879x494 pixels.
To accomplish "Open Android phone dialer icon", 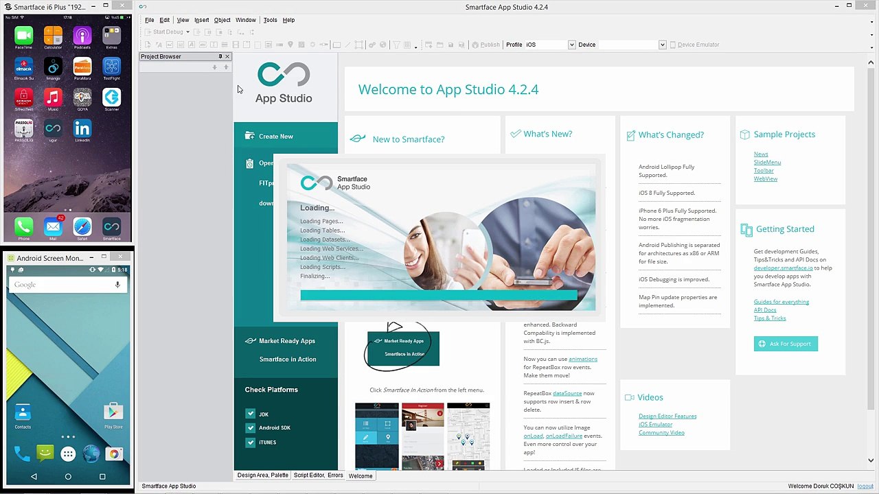I will tap(22, 454).
